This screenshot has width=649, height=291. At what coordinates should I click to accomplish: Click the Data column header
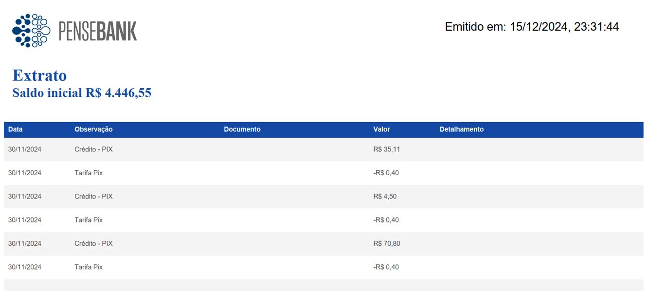pyautogui.click(x=16, y=129)
